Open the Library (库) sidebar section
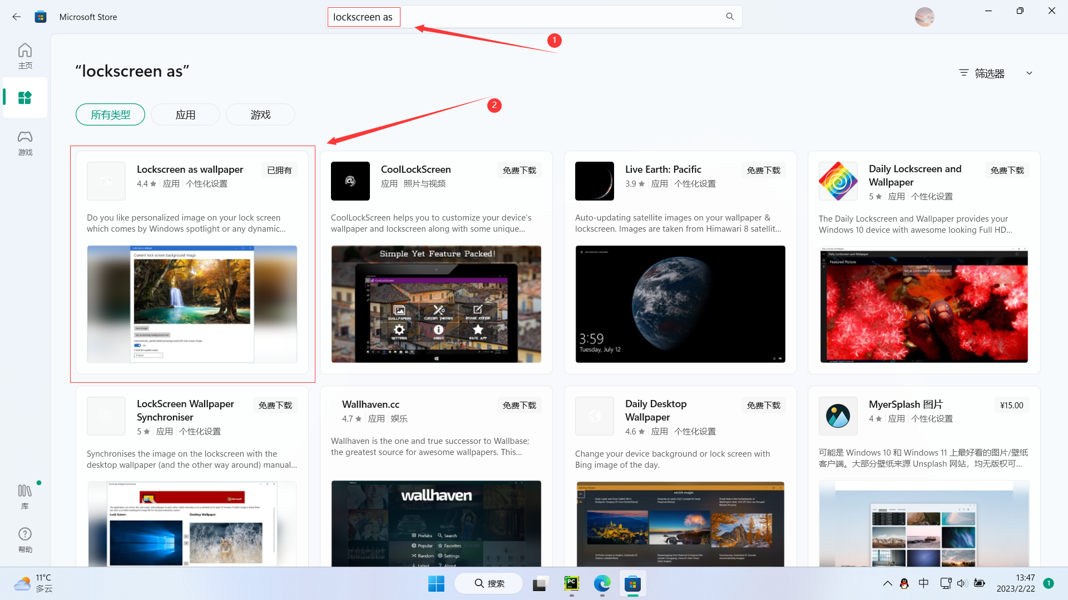 click(25, 496)
